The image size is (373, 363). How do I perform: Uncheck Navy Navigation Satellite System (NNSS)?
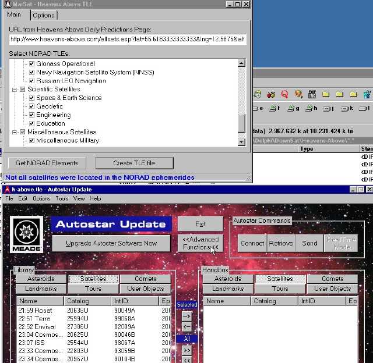pos(31,72)
